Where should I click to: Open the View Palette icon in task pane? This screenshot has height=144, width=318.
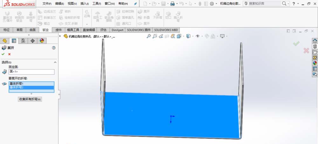point(315,57)
